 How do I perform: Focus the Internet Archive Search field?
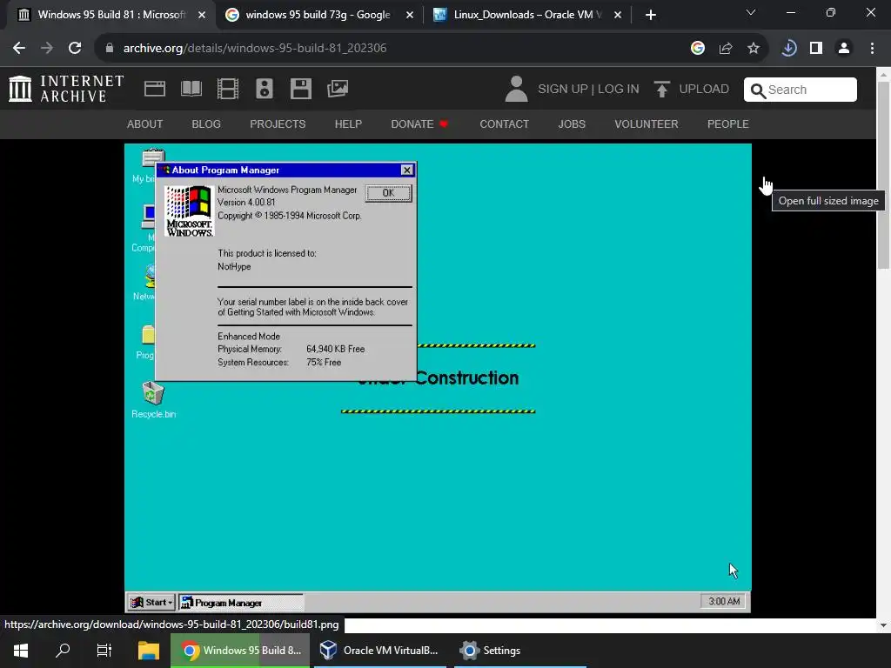click(801, 90)
